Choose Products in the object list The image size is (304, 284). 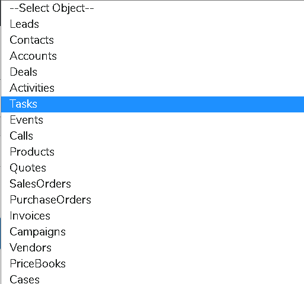tap(152, 152)
